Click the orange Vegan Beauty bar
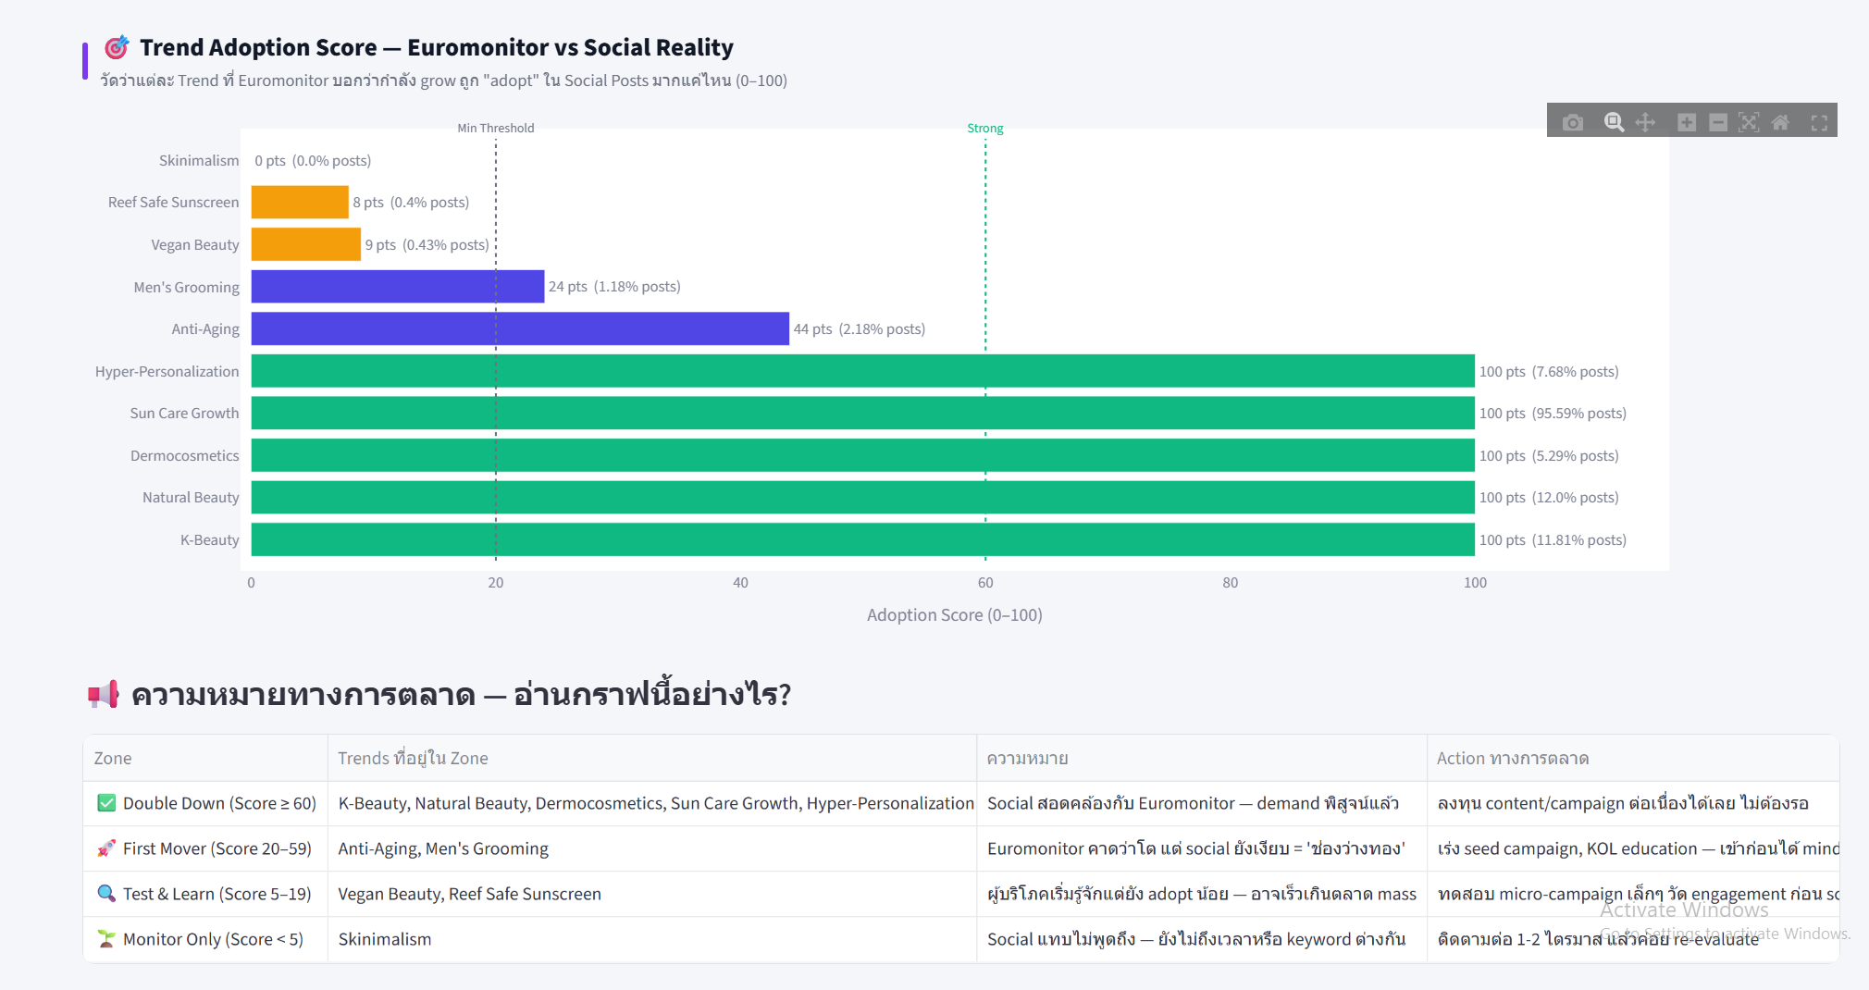Image resolution: width=1869 pixels, height=990 pixels. 305,244
